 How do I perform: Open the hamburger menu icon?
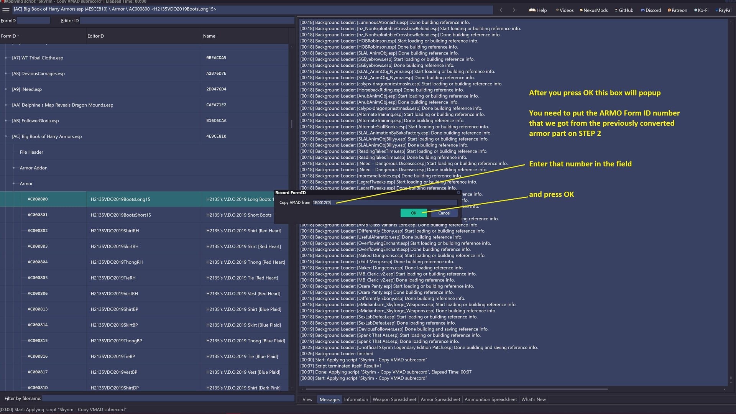click(6, 10)
